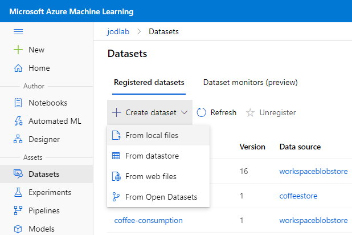Screen dimensions: 352x235
Task: Expand the Create dataset dropdown chevron
Action: tap(184, 113)
